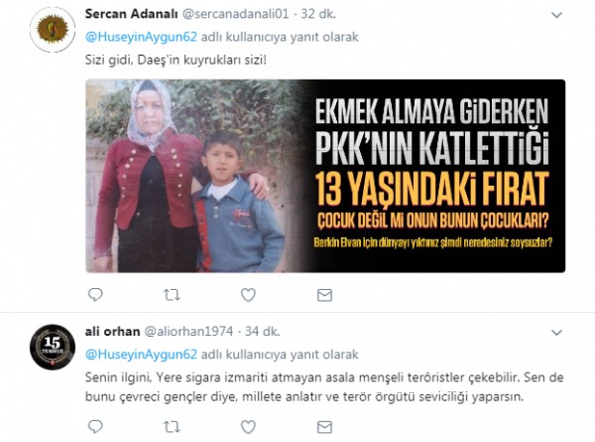Screen dimensions: 595x442
Task: Visit the @sercanadanali01 handle
Action: [236, 14]
